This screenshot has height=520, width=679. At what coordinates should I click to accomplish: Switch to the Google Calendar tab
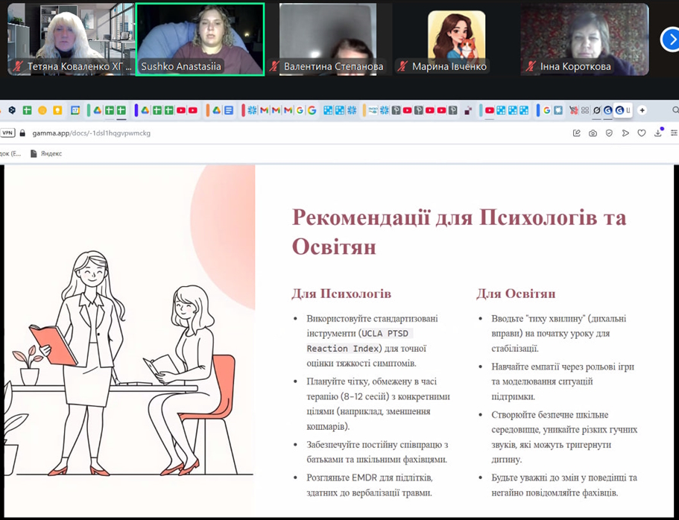75,110
